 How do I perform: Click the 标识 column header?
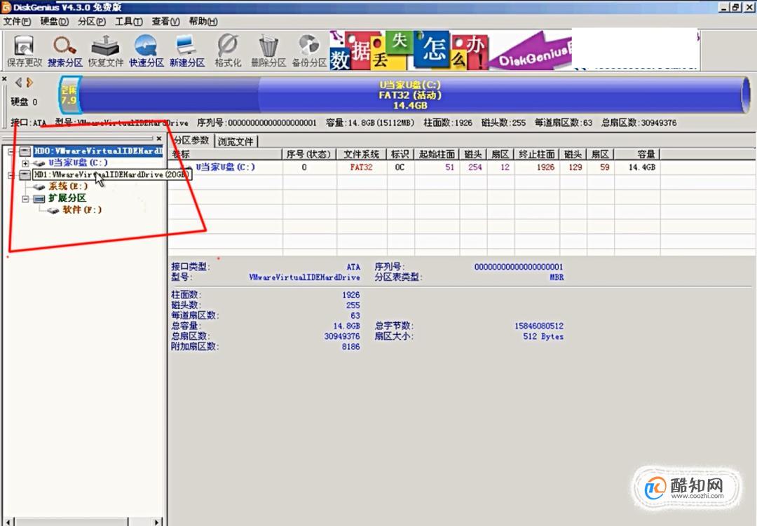coord(400,154)
